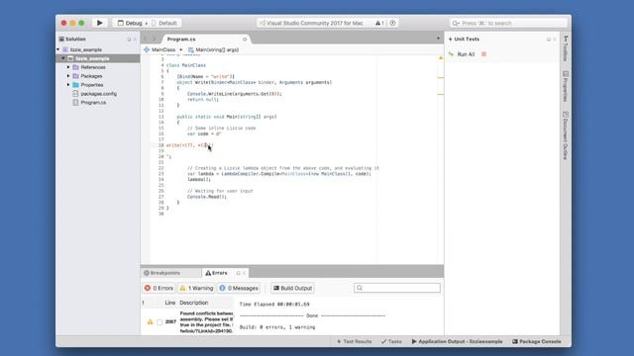The image size is (634, 356).
Task: Open the document tab list dropdown
Action: pos(438,39)
